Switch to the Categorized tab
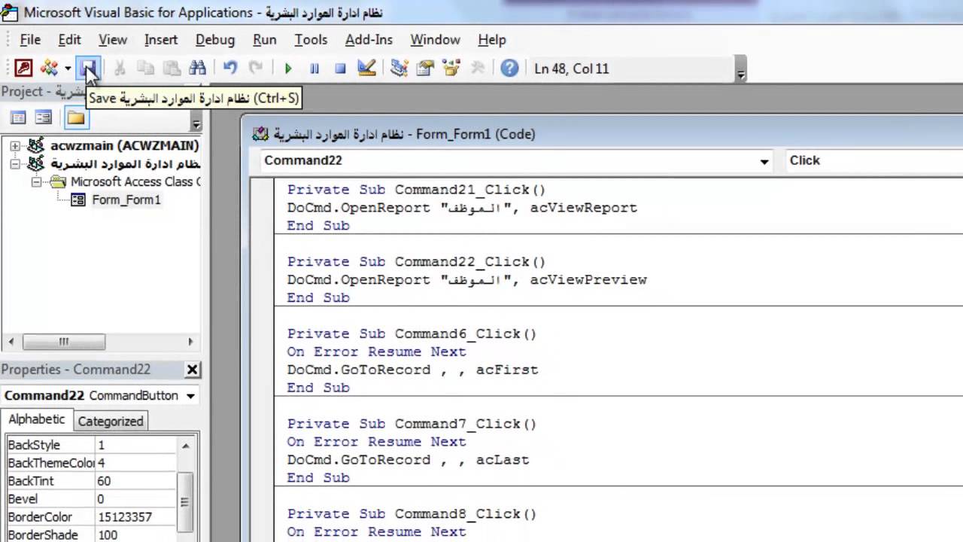The width and height of the screenshot is (963, 542). [111, 421]
